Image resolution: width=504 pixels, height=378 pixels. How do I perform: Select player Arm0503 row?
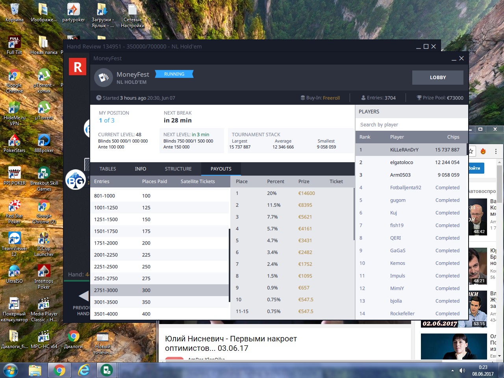click(411, 175)
